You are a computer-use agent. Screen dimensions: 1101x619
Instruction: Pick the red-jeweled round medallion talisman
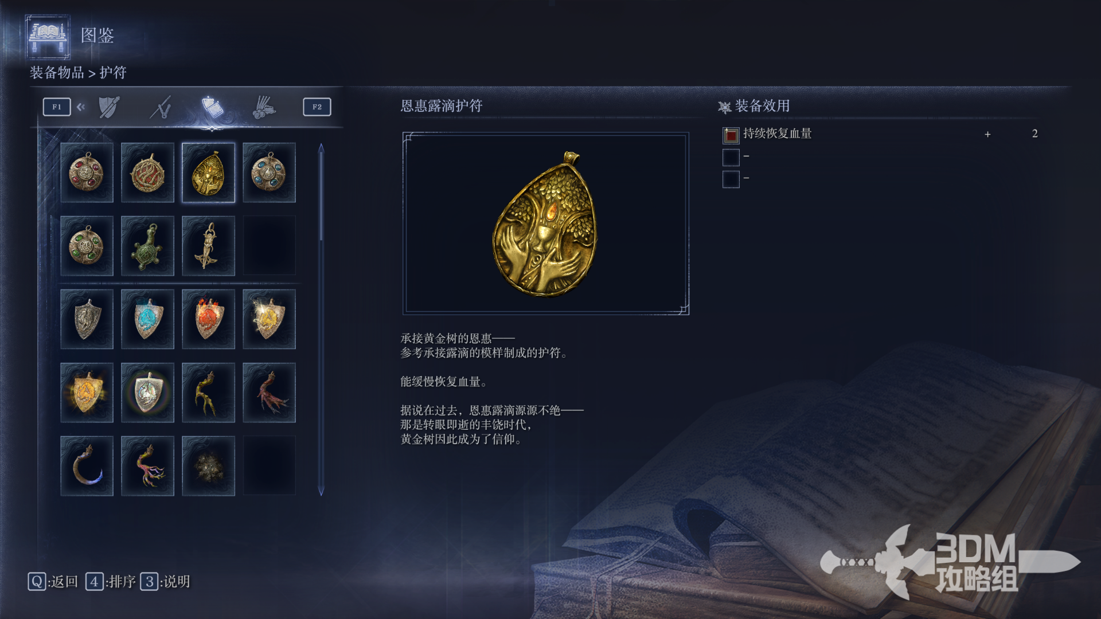click(x=87, y=173)
